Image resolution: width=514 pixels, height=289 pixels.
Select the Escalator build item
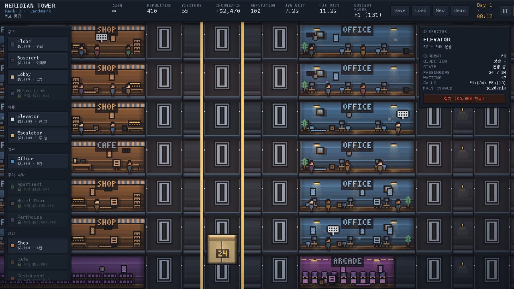click(38, 135)
